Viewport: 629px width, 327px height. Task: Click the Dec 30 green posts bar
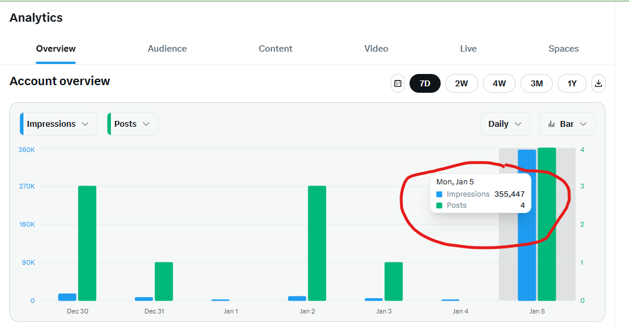87,243
